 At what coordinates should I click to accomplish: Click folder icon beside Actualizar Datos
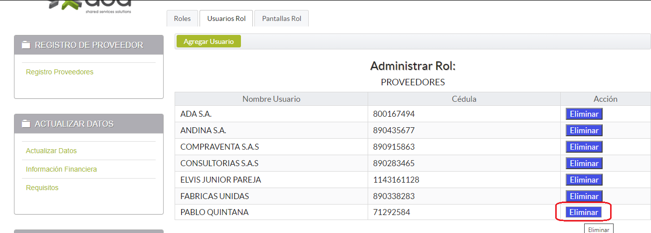(x=26, y=124)
